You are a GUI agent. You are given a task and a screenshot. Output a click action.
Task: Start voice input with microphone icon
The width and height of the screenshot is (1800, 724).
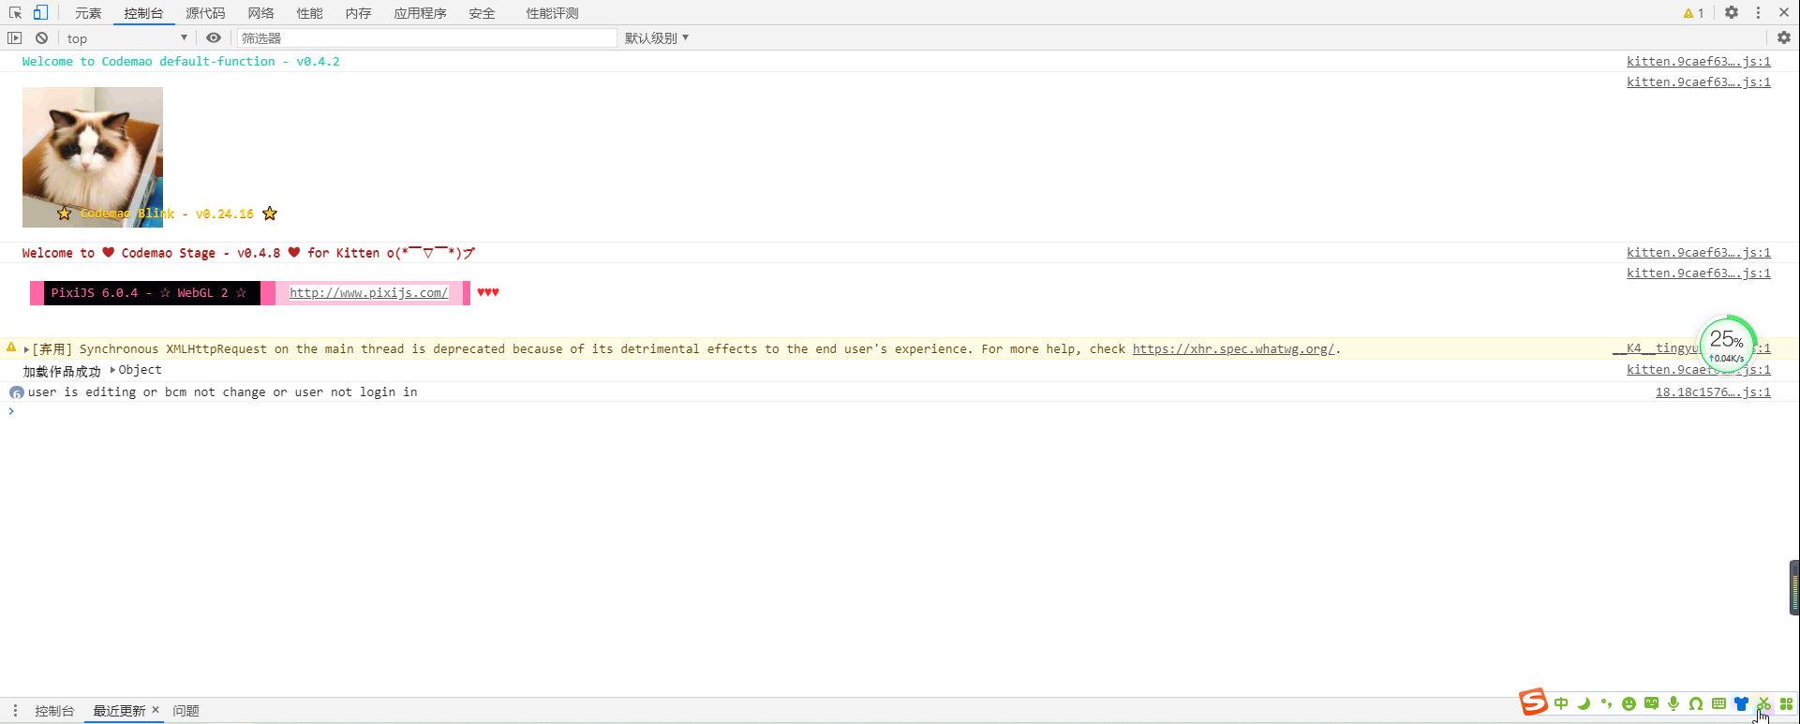click(x=1674, y=703)
